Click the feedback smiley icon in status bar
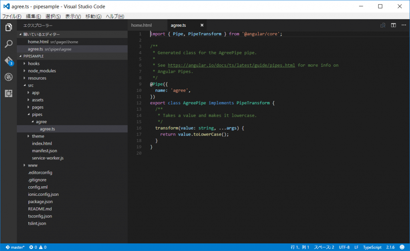Image resolution: width=410 pixels, height=251 pixels. [x=402, y=247]
